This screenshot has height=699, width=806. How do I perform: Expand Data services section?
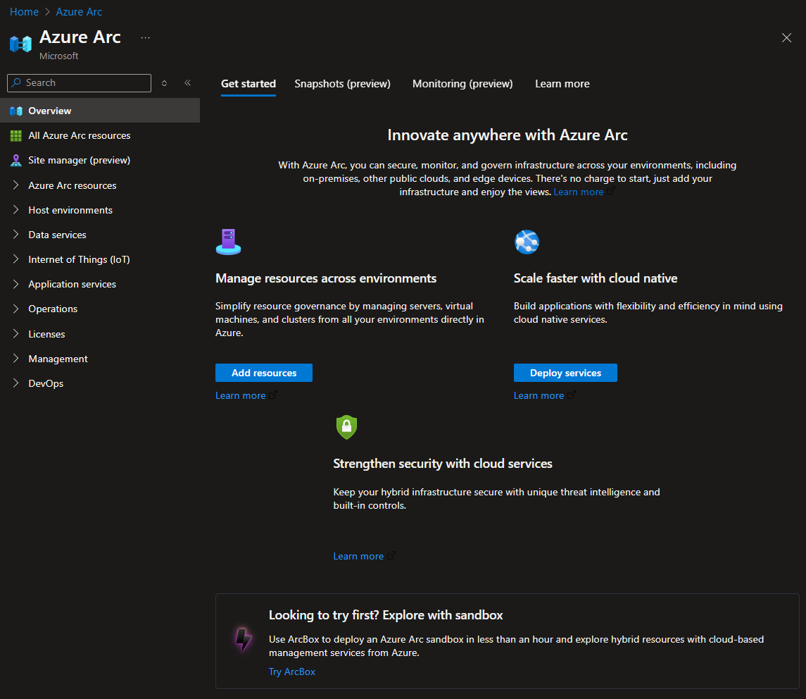point(16,235)
